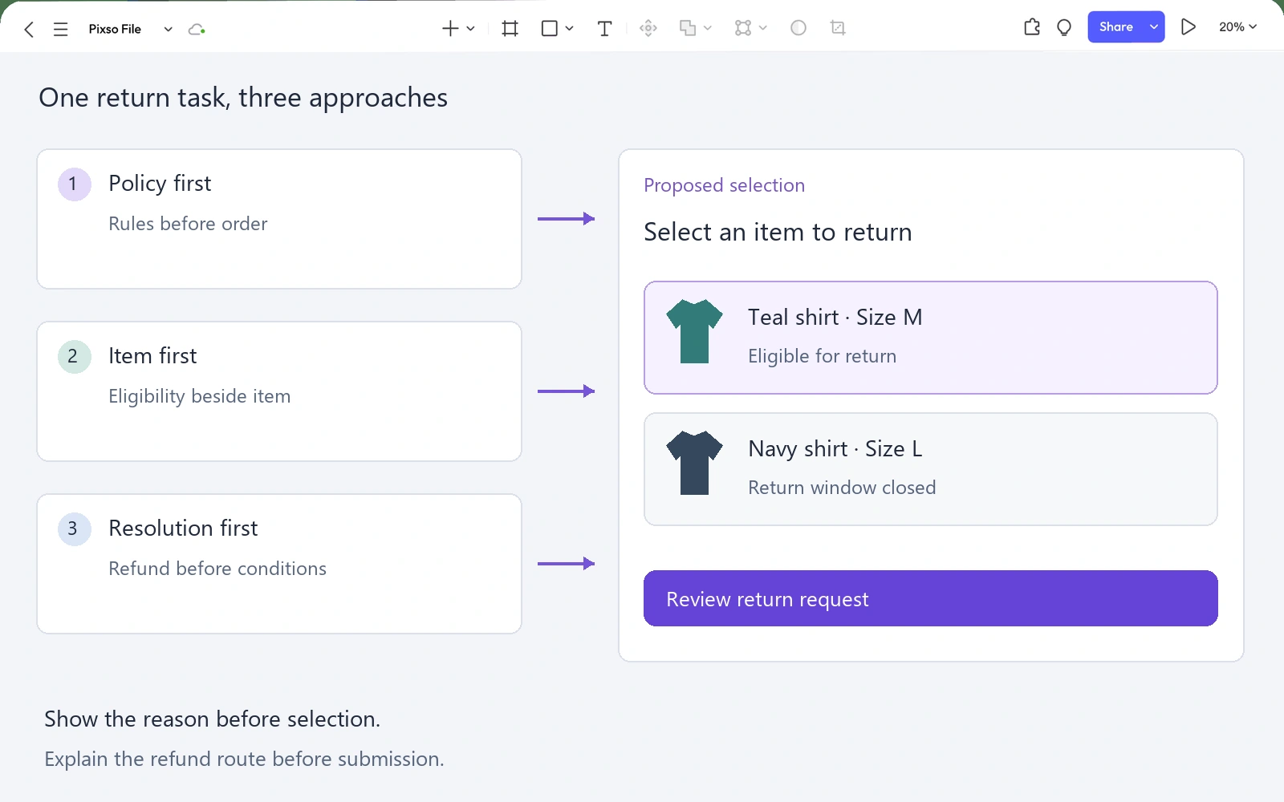
Task: Expand the shape tool dropdown arrow
Action: coord(569,29)
